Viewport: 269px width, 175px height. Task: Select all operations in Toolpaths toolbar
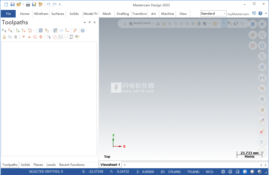4,31
